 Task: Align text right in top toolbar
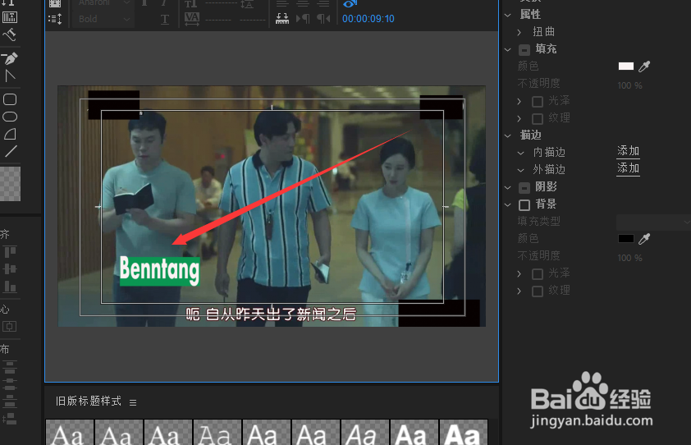click(323, 4)
